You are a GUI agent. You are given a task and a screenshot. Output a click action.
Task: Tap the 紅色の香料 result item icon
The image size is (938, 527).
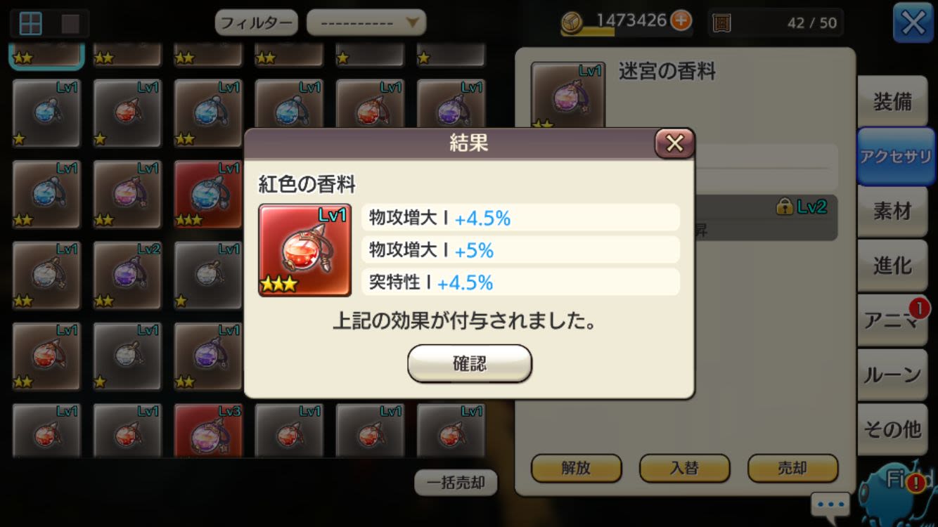click(304, 249)
